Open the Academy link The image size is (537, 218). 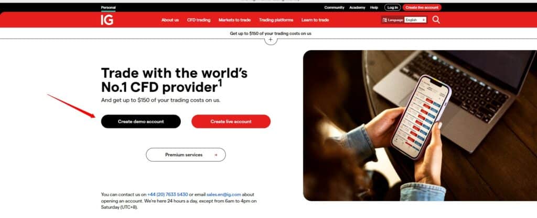(357, 7)
